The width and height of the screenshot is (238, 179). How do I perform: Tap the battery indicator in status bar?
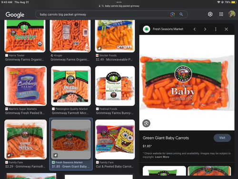(x=234, y=2)
